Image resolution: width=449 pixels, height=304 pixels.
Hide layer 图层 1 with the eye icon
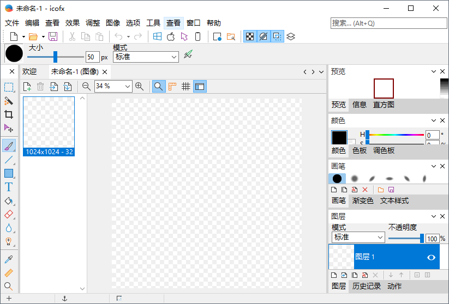click(x=431, y=257)
